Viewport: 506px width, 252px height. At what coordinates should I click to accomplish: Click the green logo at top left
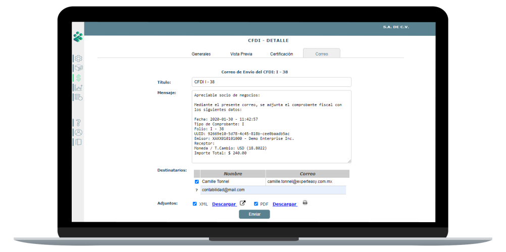point(78,37)
